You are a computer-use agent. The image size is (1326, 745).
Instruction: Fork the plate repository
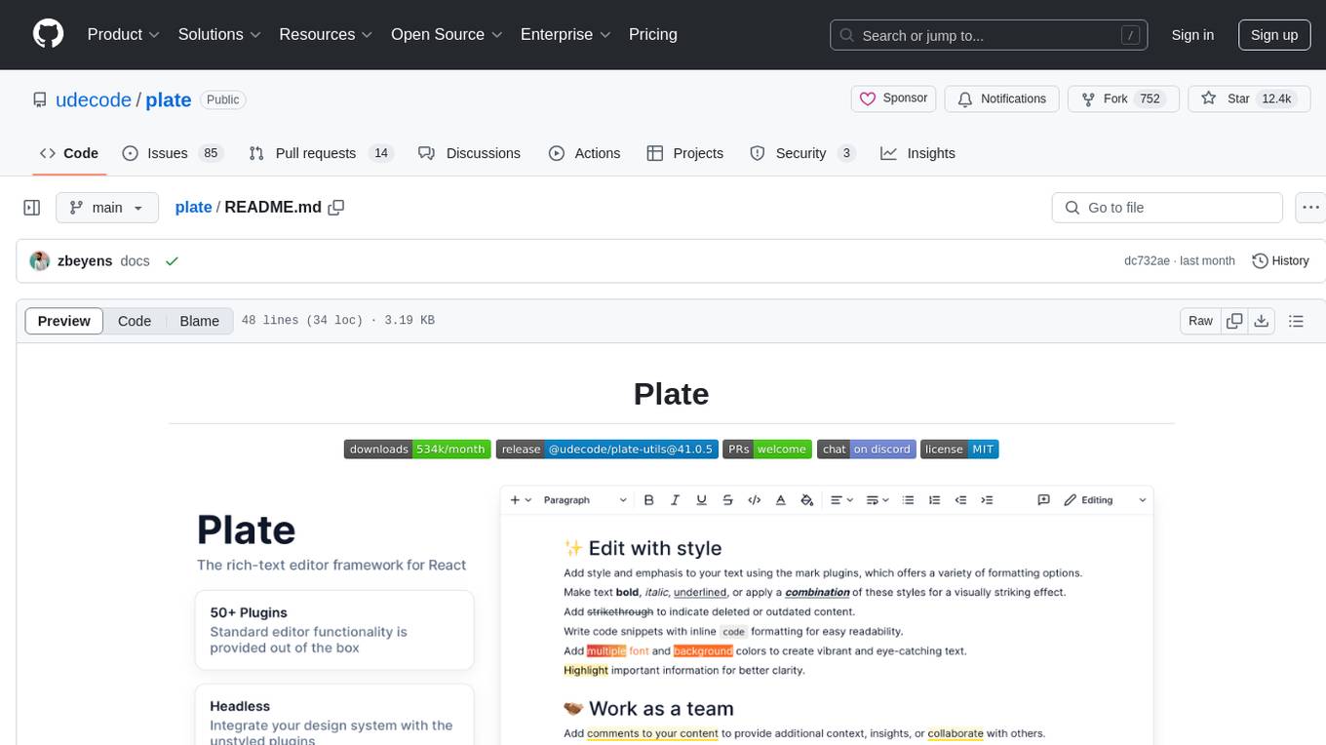[1123, 98]
